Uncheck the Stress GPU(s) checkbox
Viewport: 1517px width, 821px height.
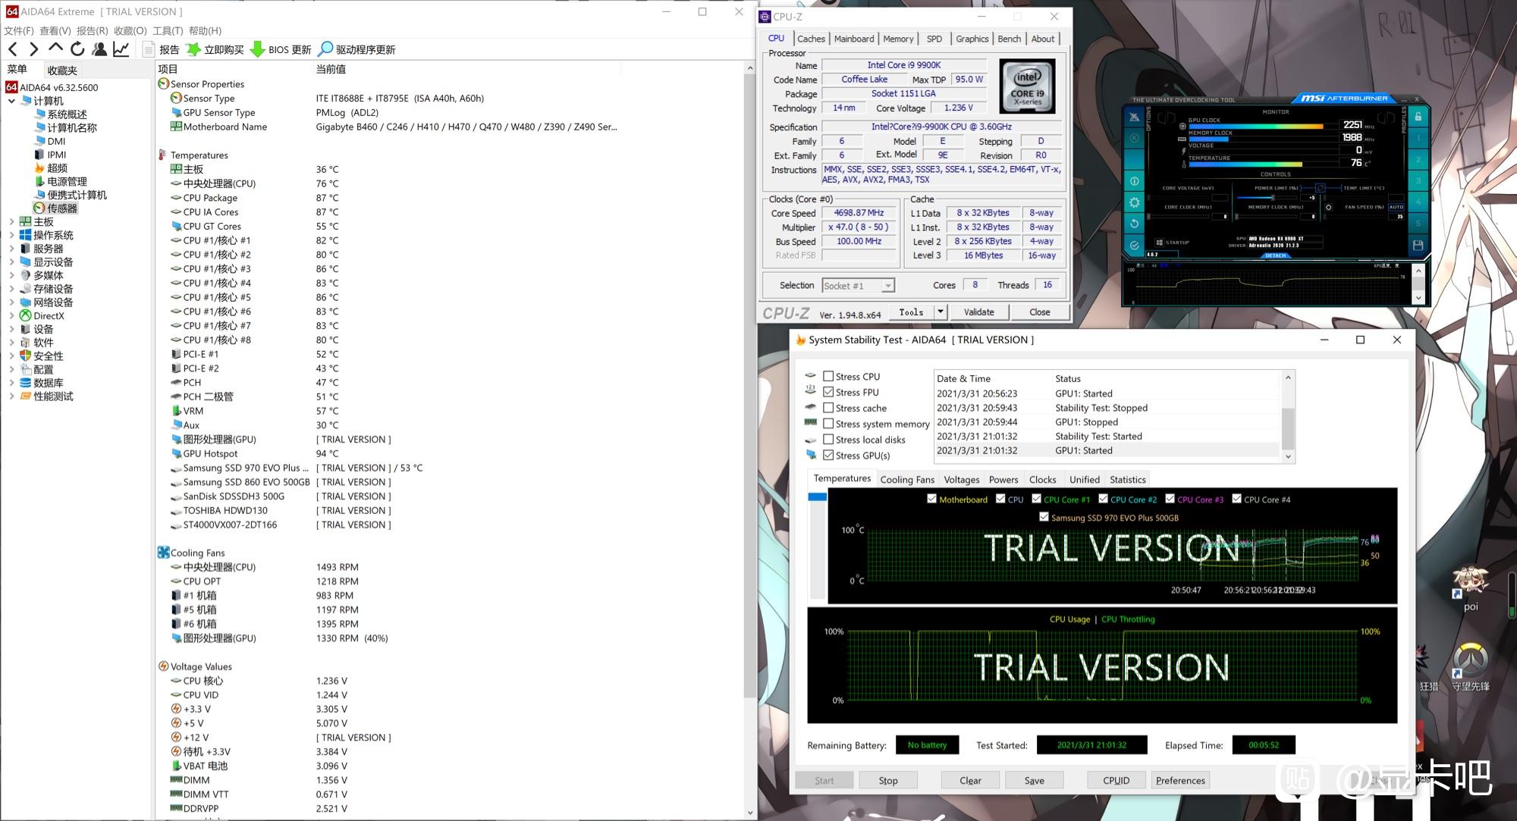coord(828,456)
